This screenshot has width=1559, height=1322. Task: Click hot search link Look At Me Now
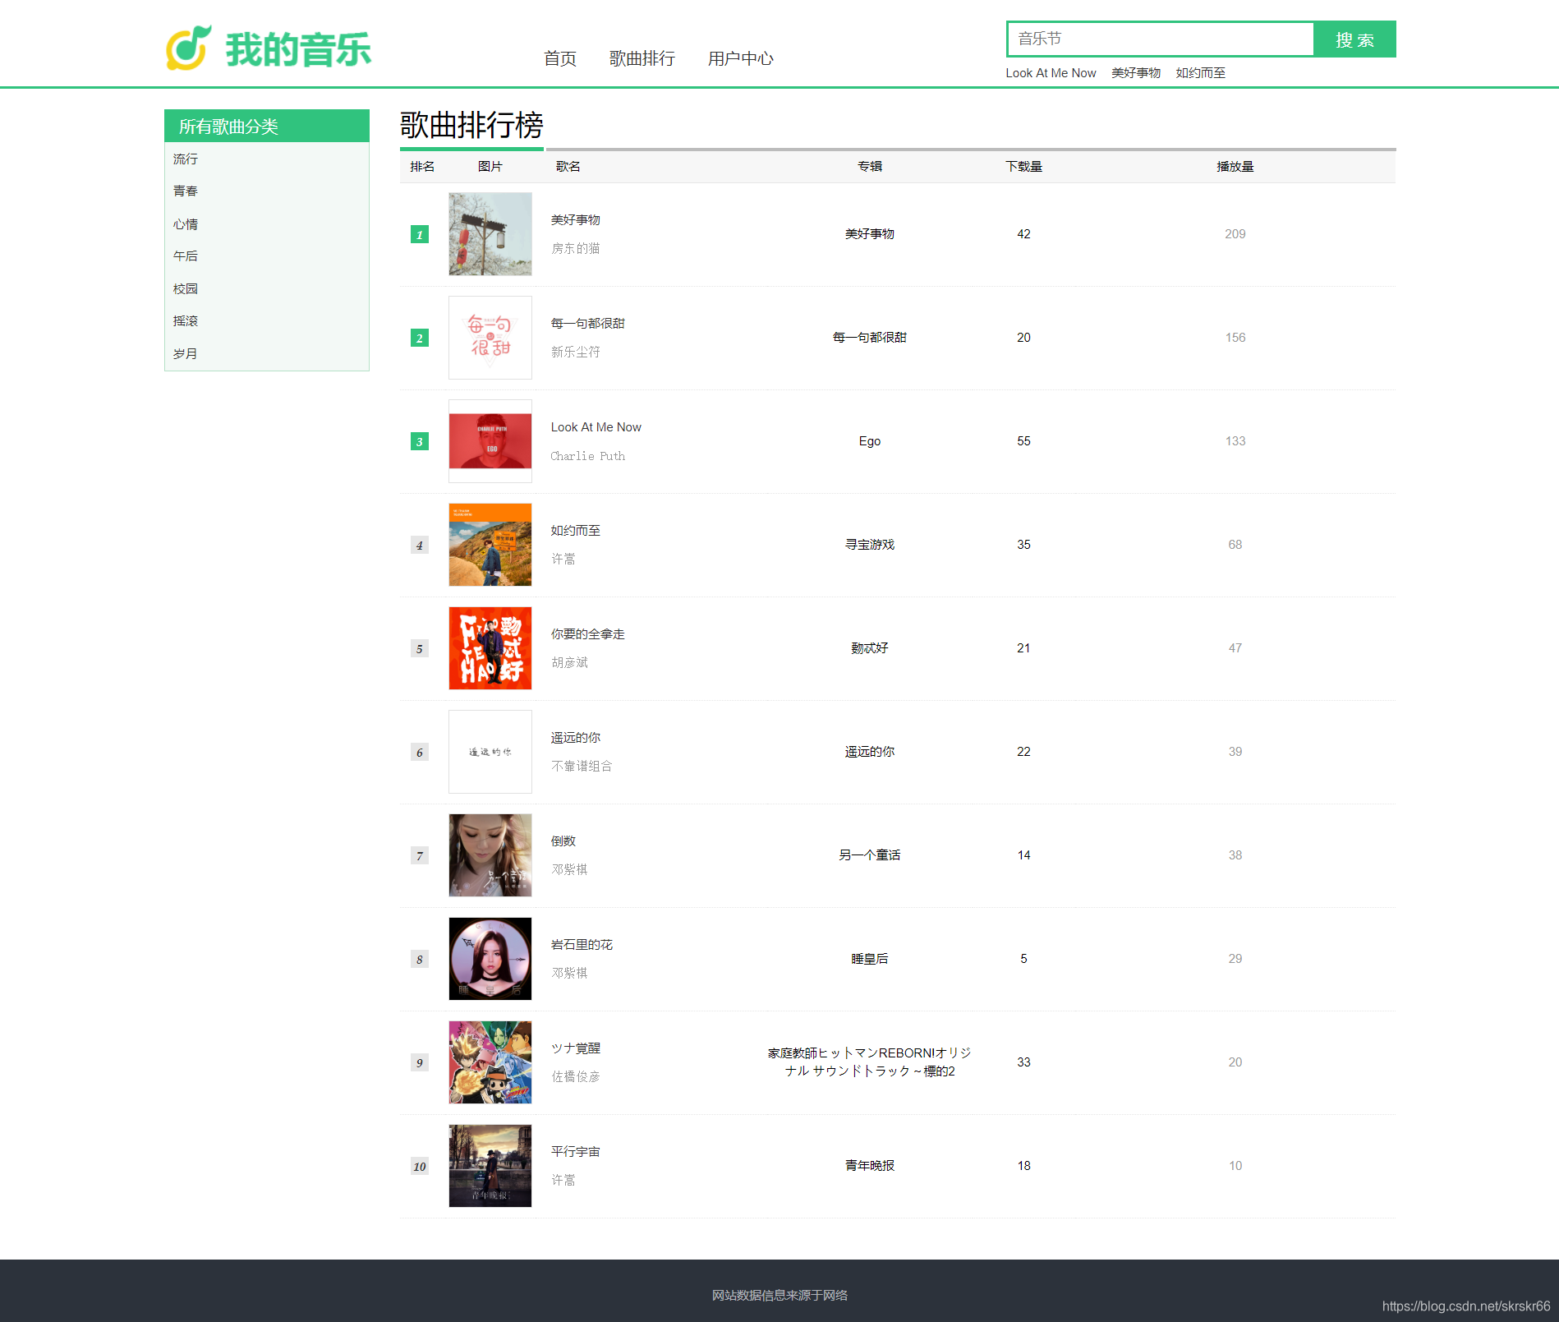[x=1051, y=73]
